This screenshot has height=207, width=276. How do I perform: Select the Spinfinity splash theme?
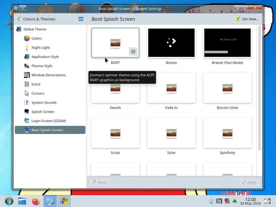coord(227,133)
